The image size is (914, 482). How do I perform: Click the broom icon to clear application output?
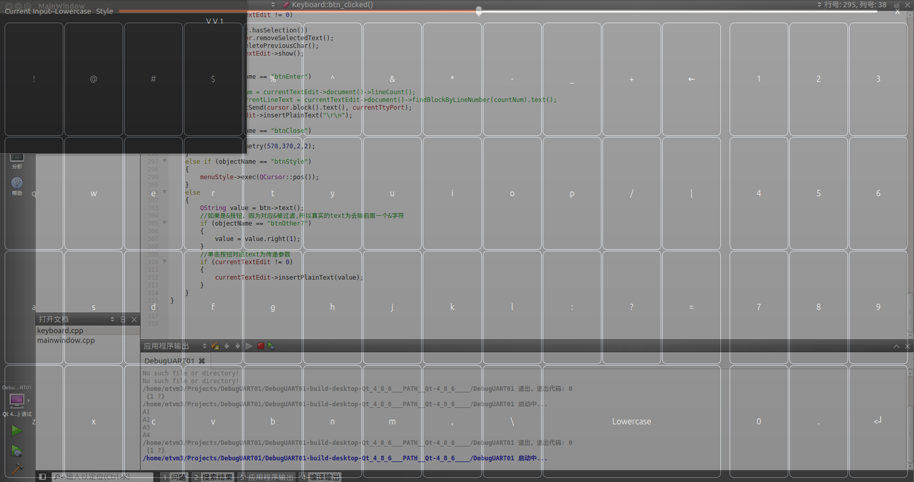click(x=215, y=346)
